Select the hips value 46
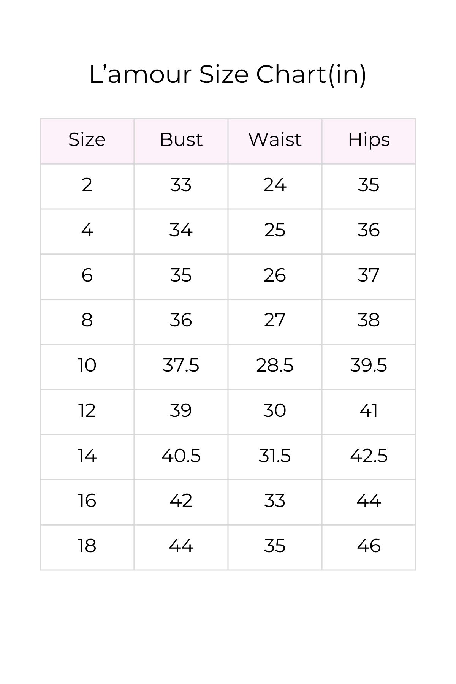This screenshot has height=684, width=456. pos(369,546)
